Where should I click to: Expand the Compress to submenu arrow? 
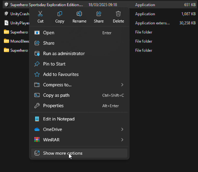pyautogui.click(x=122, y=85)
